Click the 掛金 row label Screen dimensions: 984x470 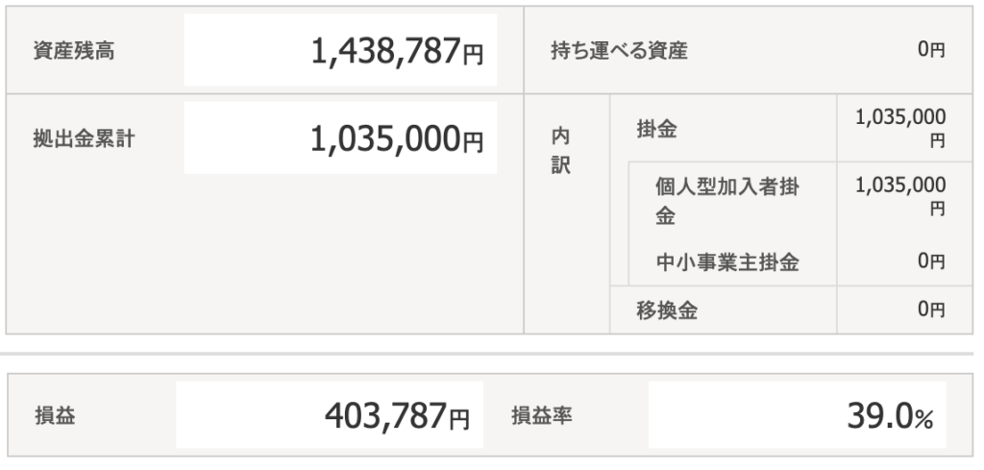pos(656,129)
